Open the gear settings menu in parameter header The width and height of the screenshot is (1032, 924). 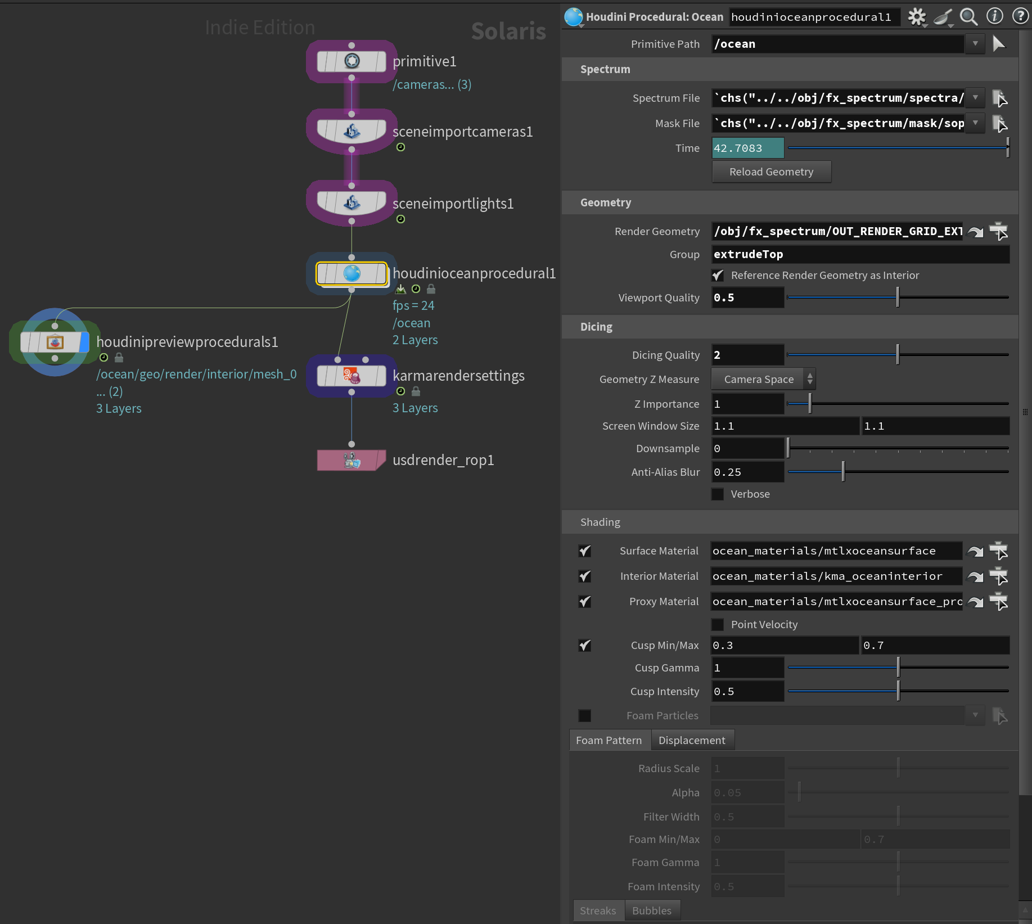pos(916,17)
